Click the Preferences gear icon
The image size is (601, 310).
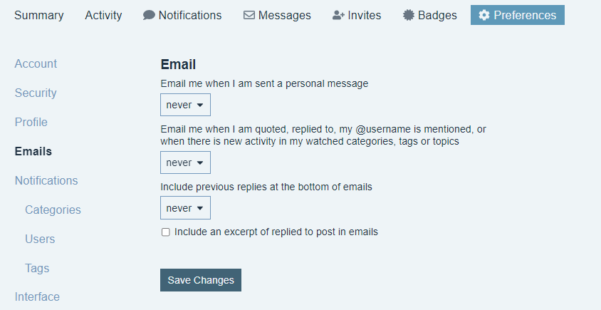coord(484,15)
